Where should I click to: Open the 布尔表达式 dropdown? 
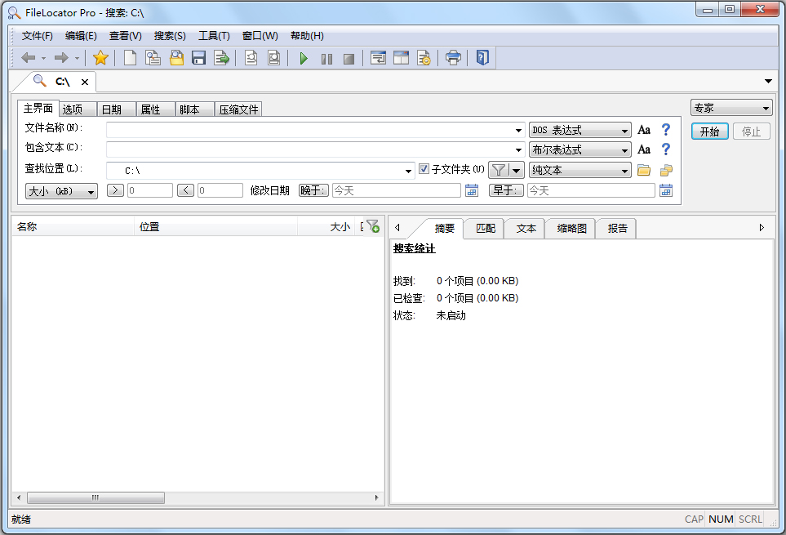click(x=580, y=150)
